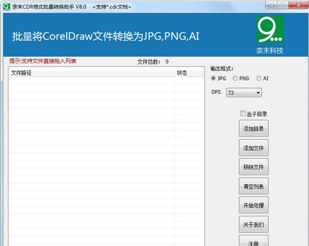Click the 添加目录 button
The height and width of the screenshot is (246, 309).
coord(254,128)
